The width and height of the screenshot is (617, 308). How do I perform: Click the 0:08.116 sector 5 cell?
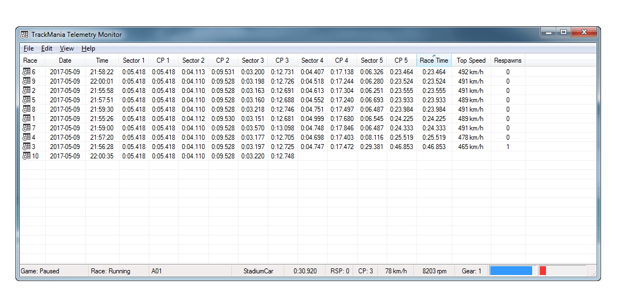pyautogui.click(x=372, y=137)
